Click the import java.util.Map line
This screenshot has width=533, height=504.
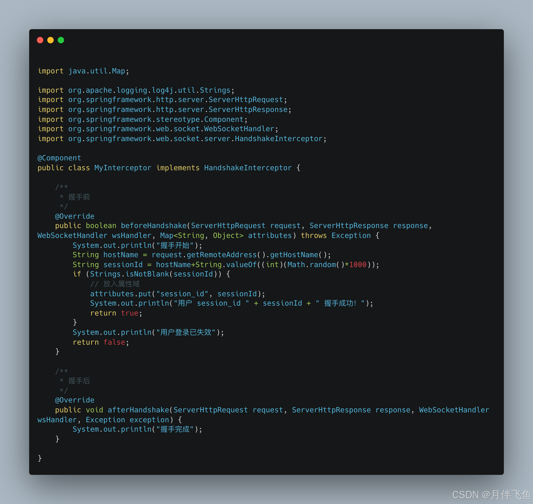pos(83,71)
